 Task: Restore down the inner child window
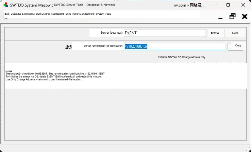[232, 16]
